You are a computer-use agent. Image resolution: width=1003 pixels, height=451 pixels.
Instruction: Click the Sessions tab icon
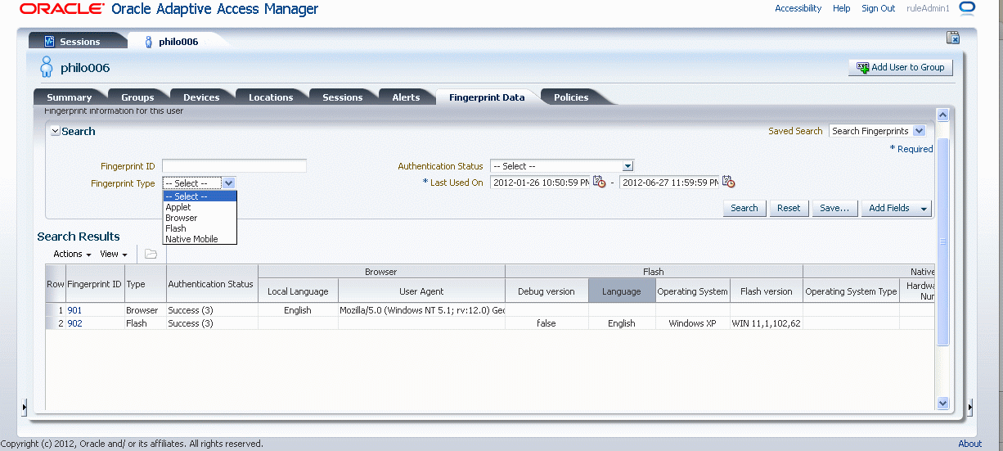tap(49, 42)
